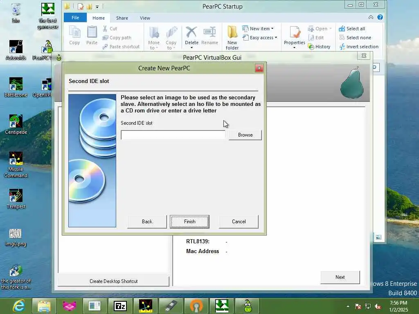Click Copy path in the ribbon
Screen dimensions: 419x314
(117, 38)
